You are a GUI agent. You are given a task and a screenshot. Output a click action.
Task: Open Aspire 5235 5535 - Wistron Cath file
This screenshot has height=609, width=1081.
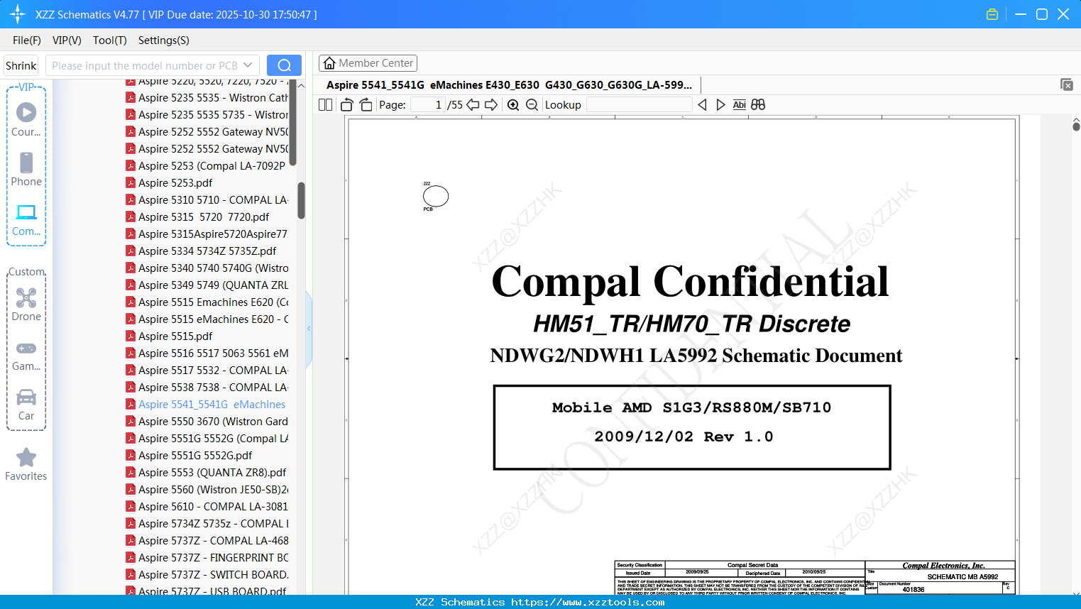(x=213, y=98)
